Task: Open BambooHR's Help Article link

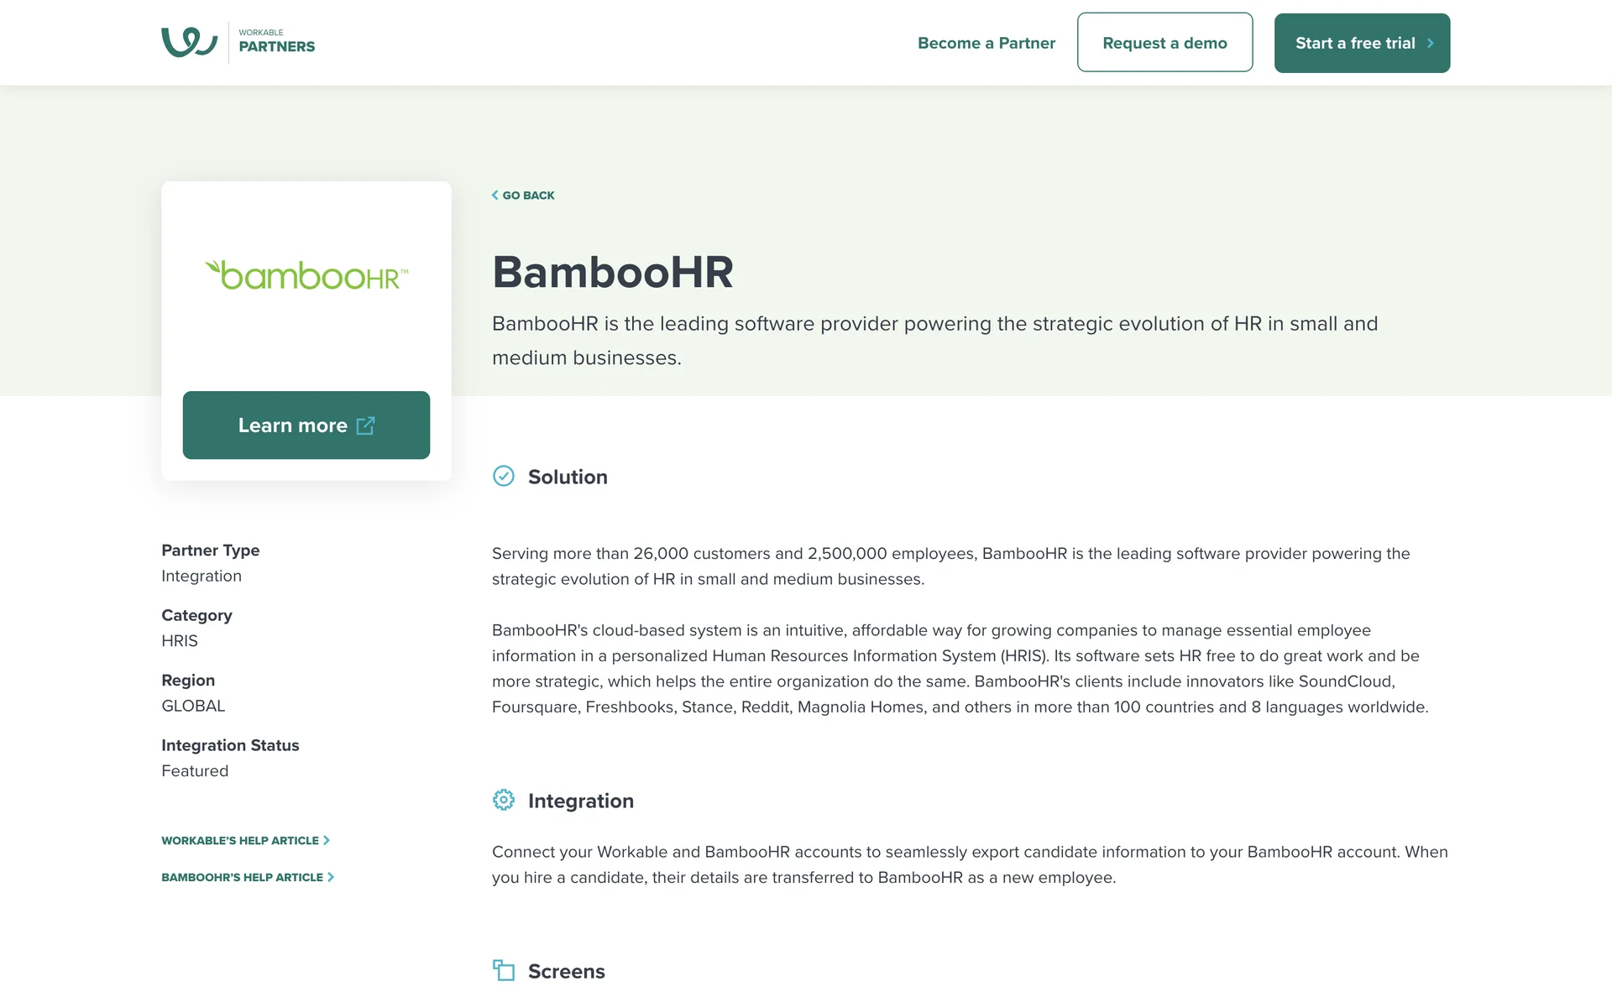Action: click(242, 878)
